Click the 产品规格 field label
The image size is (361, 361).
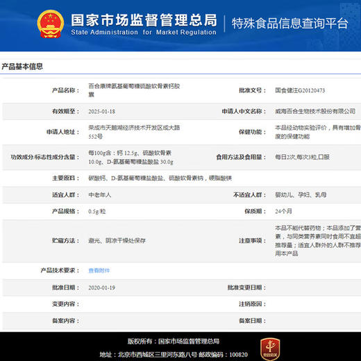point(65,211)
